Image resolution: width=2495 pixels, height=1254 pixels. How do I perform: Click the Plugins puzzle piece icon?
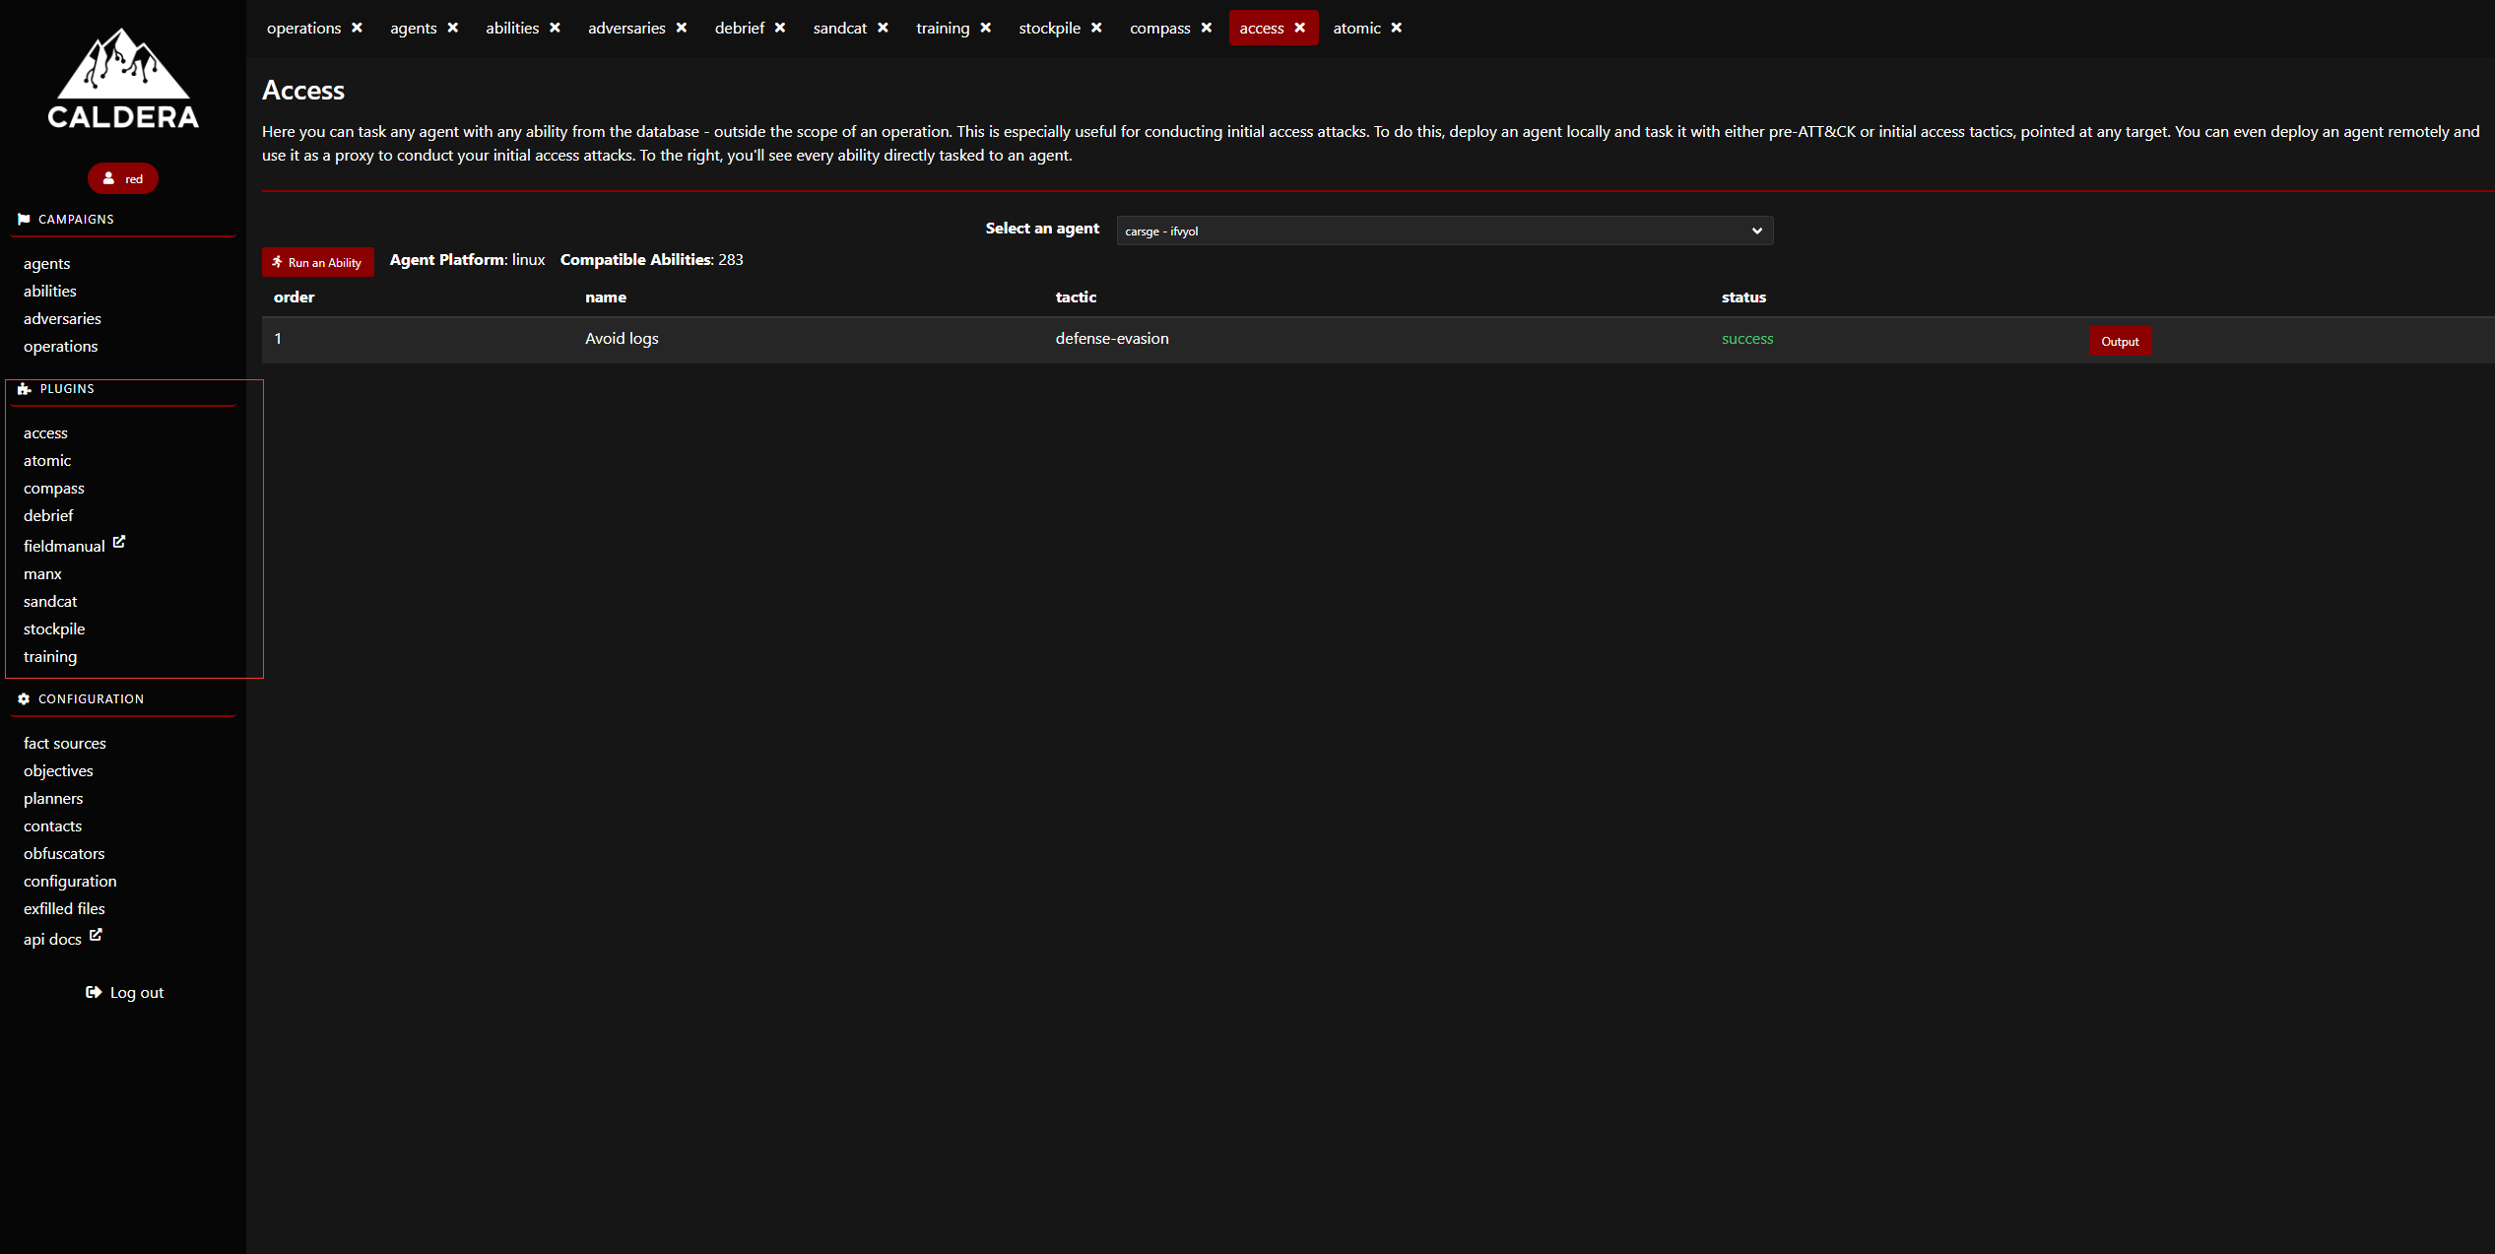[x=25, y=389]
